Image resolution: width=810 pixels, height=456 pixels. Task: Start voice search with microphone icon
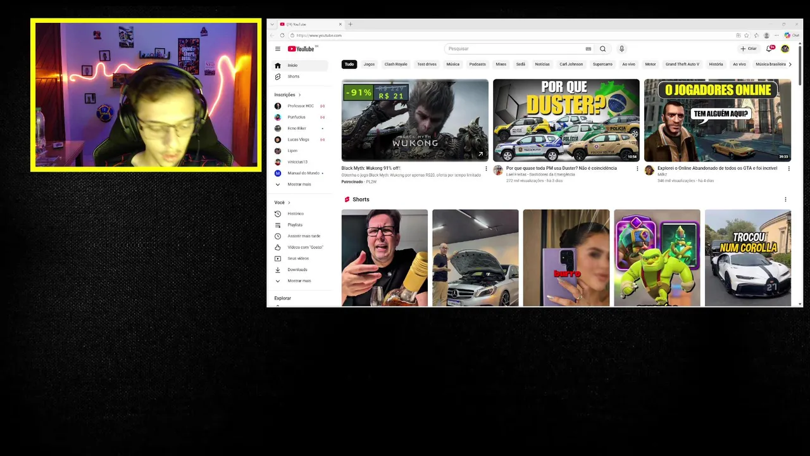coord(621,49)
